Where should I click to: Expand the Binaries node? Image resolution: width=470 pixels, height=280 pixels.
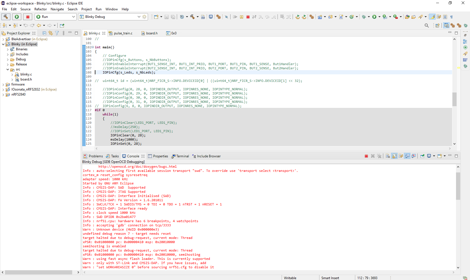(x=8, y=49)
